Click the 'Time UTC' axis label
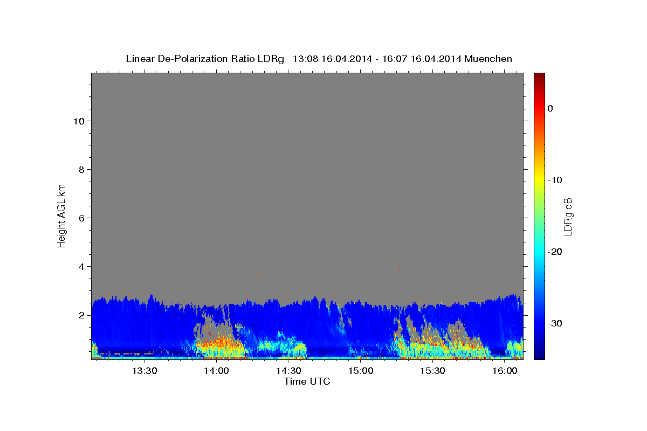Screen dimensions: 647x431 [x=307, y=381]
